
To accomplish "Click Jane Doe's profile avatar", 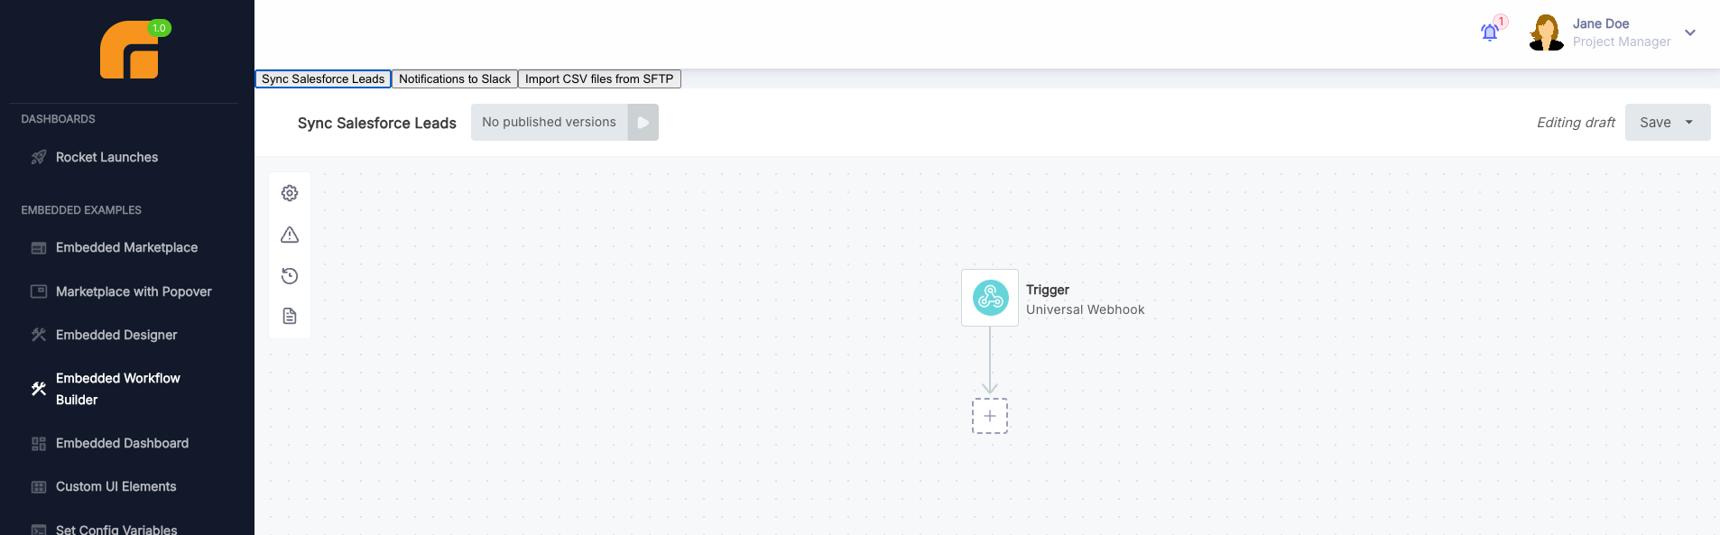I will [1547, 32].
